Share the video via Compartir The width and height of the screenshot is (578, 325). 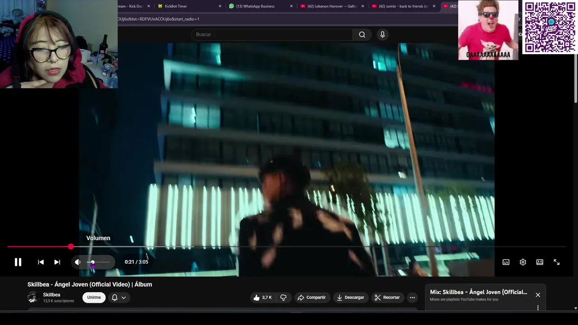tap(312, 297)
